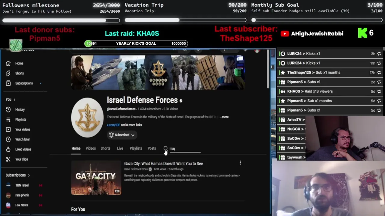385x216 pixels.
Task: Switch to the channel Playlists tab
Action: 136,148
